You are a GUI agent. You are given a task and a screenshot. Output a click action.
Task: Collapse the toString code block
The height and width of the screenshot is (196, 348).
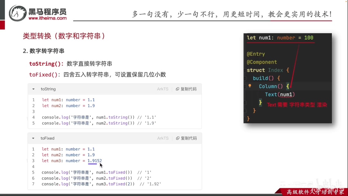33,89
